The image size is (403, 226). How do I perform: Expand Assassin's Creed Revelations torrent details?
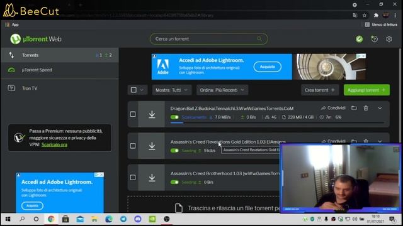coord(380,141)
